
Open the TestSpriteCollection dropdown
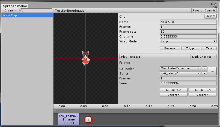coord(180,69)
